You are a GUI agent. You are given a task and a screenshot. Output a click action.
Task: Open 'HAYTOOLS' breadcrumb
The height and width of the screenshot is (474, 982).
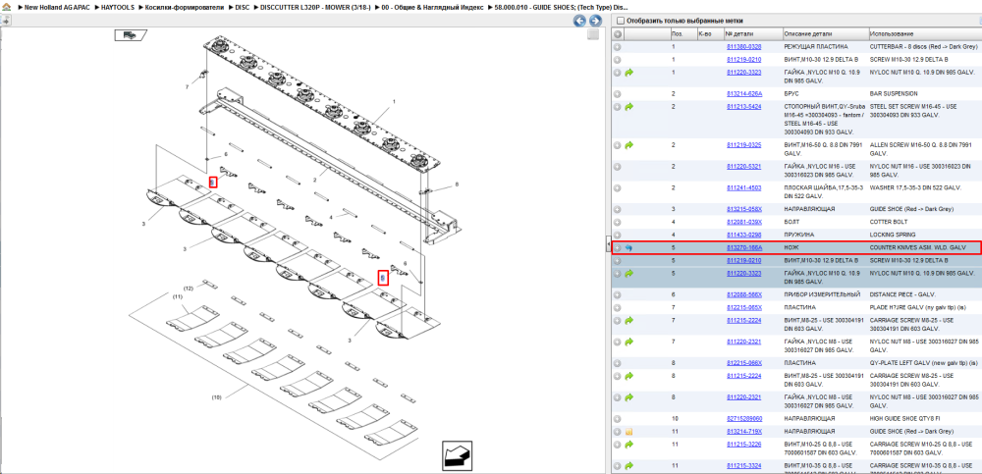(118, 6)
